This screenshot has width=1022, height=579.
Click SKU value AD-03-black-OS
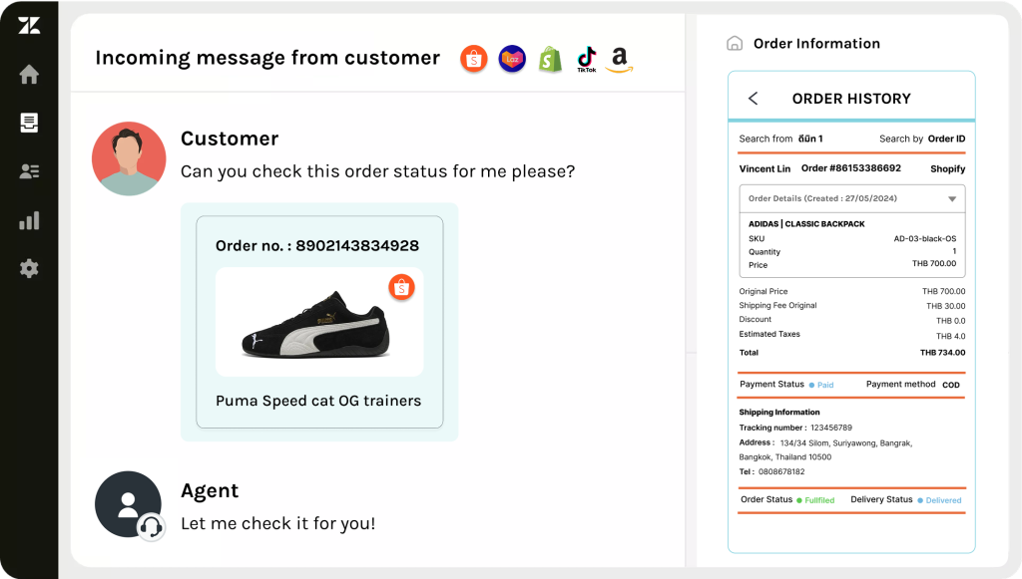pos(925,239)
